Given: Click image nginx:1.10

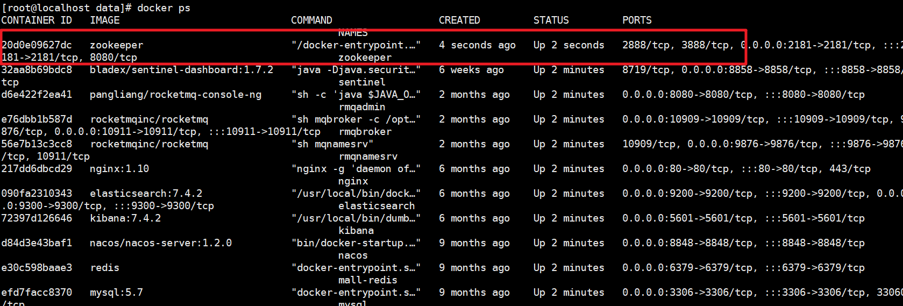Looking at the screenshot, I should (119, 169).
